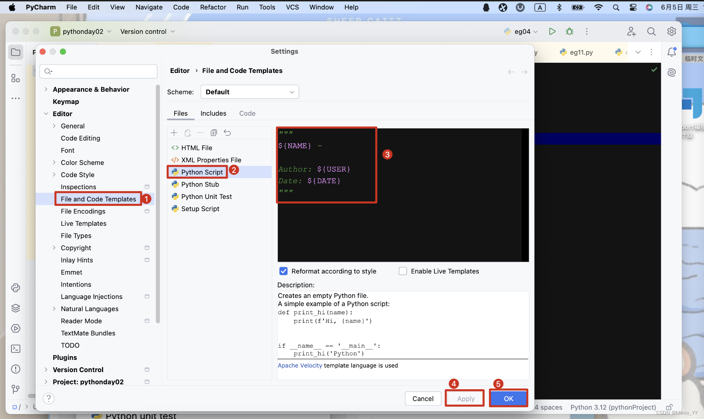
Task: Debug eg04 with the bug icon
Action: (x=570, y=31)
